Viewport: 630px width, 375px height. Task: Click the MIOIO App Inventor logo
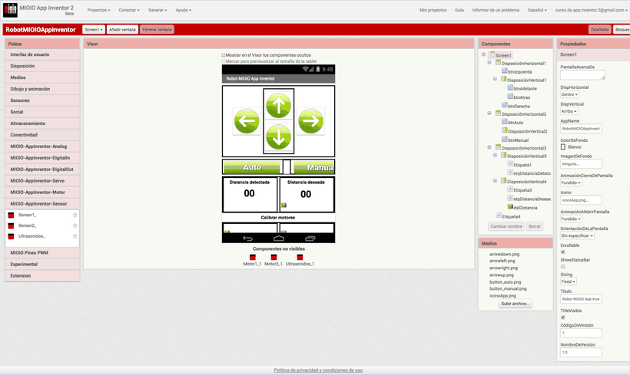pyautogui.click(x=10, y=10)
